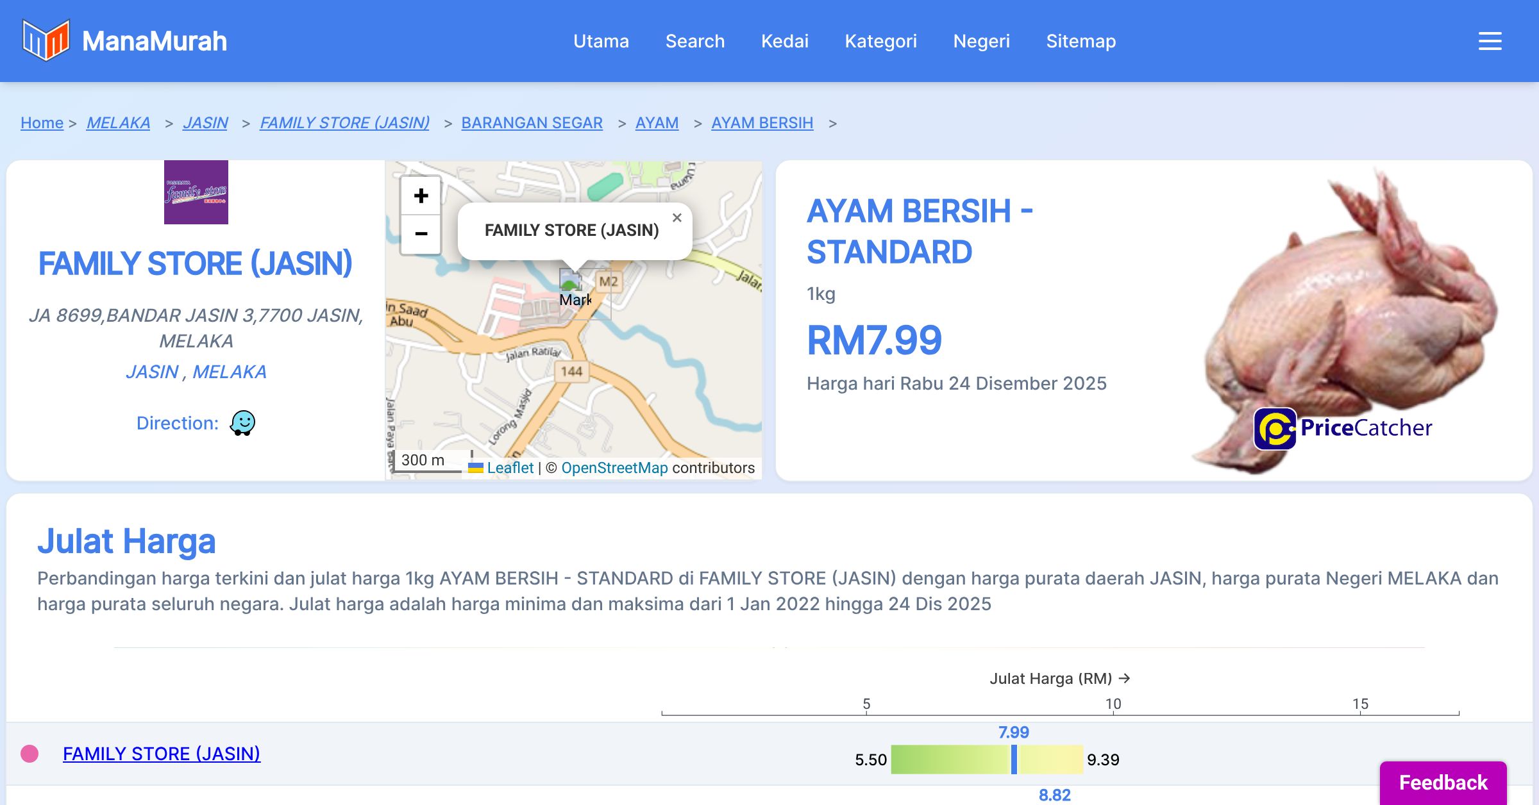The image size is (1539, 805).
Task: Open FAMILY STORE (JASIN) price row link
Action: (162, 754)
